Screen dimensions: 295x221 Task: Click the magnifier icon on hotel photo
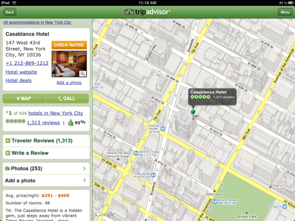tap(83, 74)
